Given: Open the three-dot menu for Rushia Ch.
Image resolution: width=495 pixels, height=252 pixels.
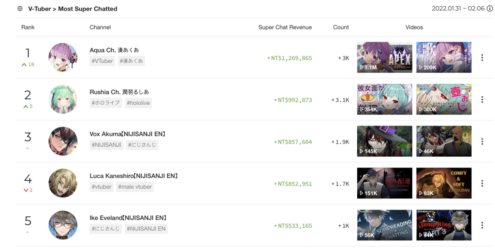Looking at the screenshot, I should pyautogui.click(x=482, y=99).
